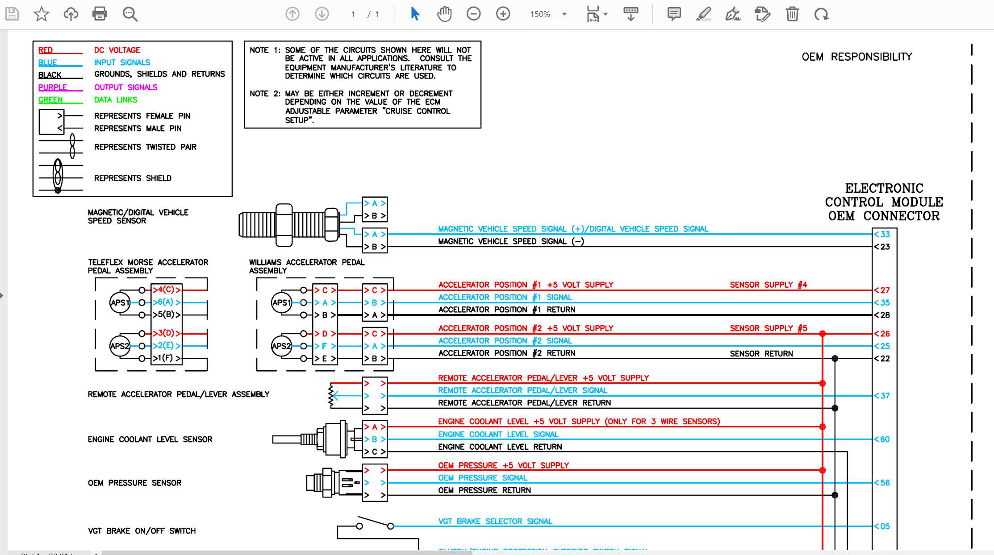Open the find text magnifier tool

point(130,14)
